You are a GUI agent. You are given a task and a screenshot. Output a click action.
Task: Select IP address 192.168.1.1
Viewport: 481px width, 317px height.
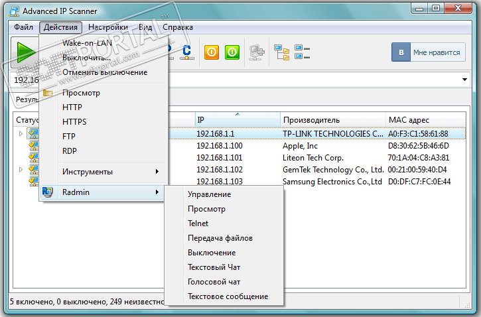[x=216, y=134]
